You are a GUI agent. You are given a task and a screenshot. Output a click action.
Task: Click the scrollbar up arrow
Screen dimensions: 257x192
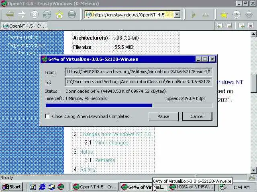point(253,34)
